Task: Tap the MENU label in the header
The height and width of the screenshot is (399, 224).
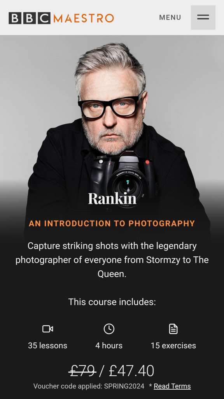Action: click(170, 18)
